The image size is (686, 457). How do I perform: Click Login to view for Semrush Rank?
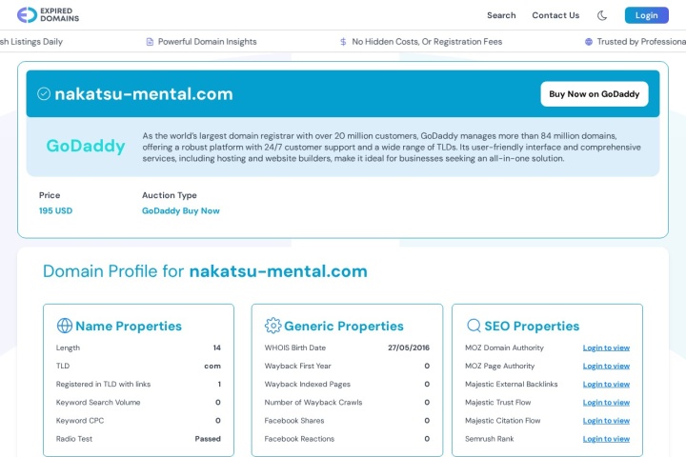point(606,439)
